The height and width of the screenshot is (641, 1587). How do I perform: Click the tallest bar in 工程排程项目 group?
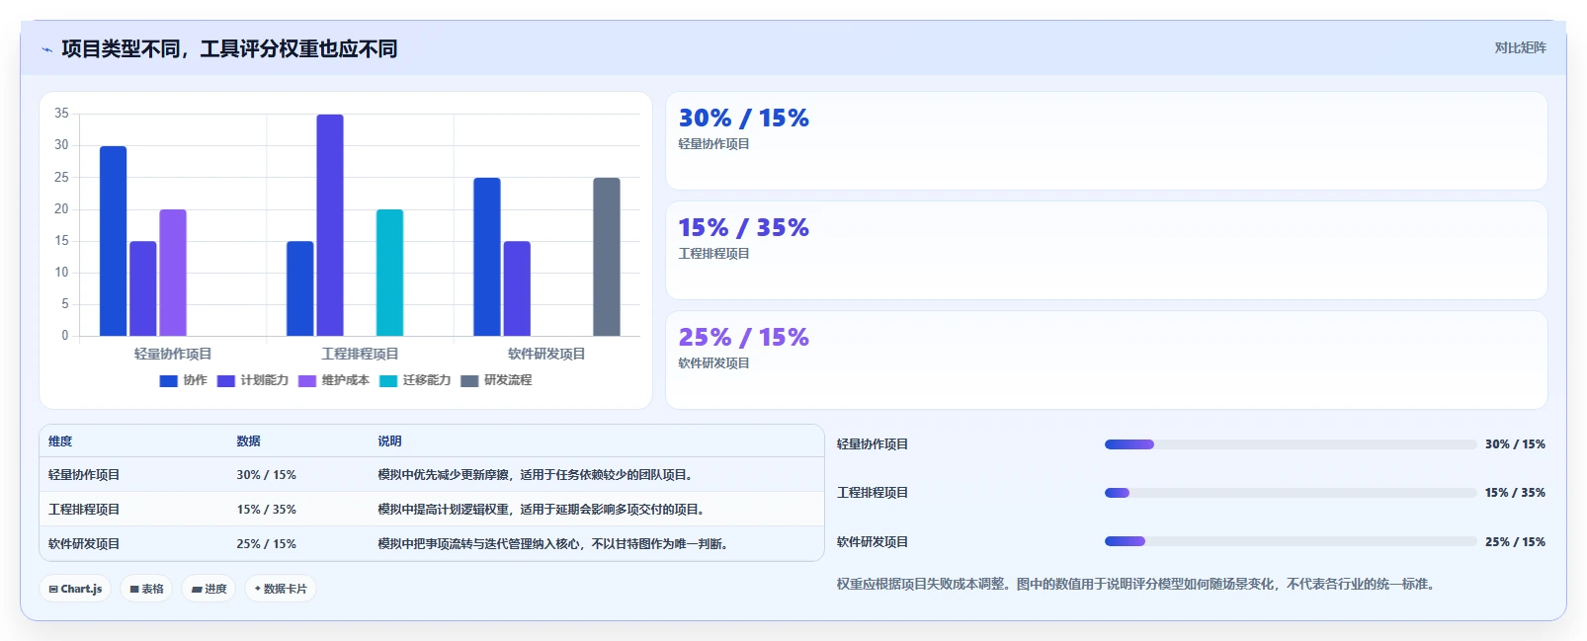pos(330,225)
